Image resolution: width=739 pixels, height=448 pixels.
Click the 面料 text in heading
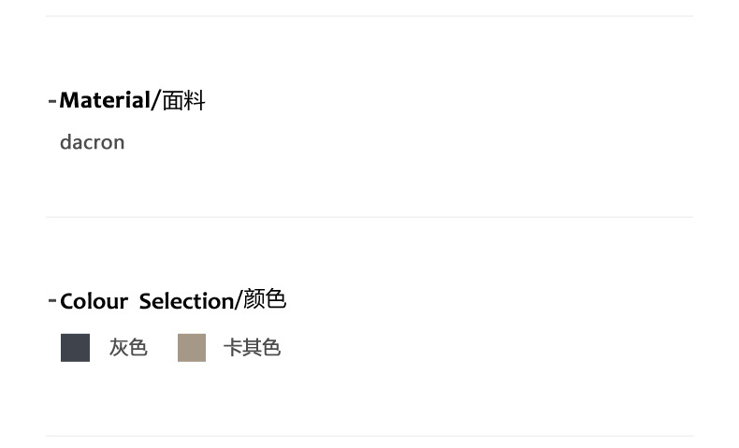(183, 101)
